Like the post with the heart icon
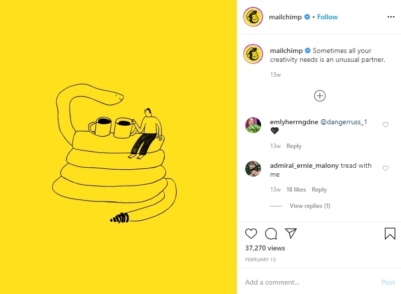This screenshot has width=401, height=294. (x=251, y=234)
